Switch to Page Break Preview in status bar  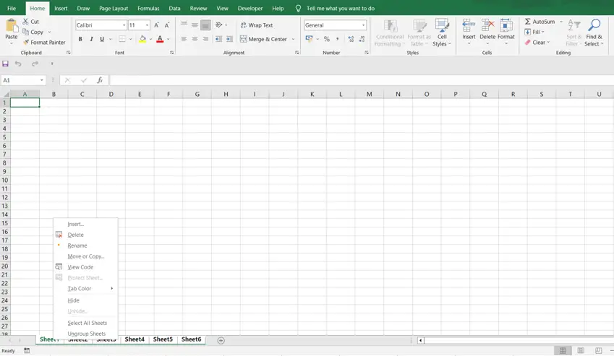pos(598,350)
